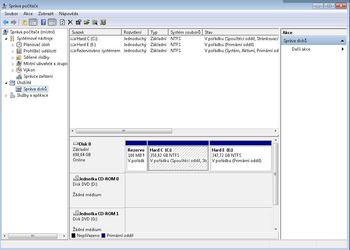Open the Nápověda menu
The image size is (350, 250).
(69, 14)
